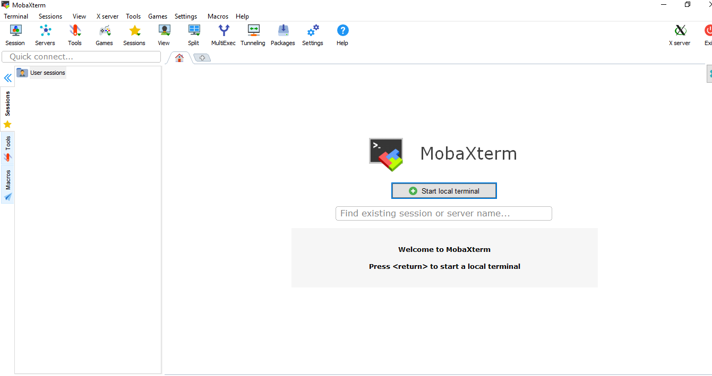Open the Macros menu in menu bar
The image size is (712, 376).
(x=218, y=16)
